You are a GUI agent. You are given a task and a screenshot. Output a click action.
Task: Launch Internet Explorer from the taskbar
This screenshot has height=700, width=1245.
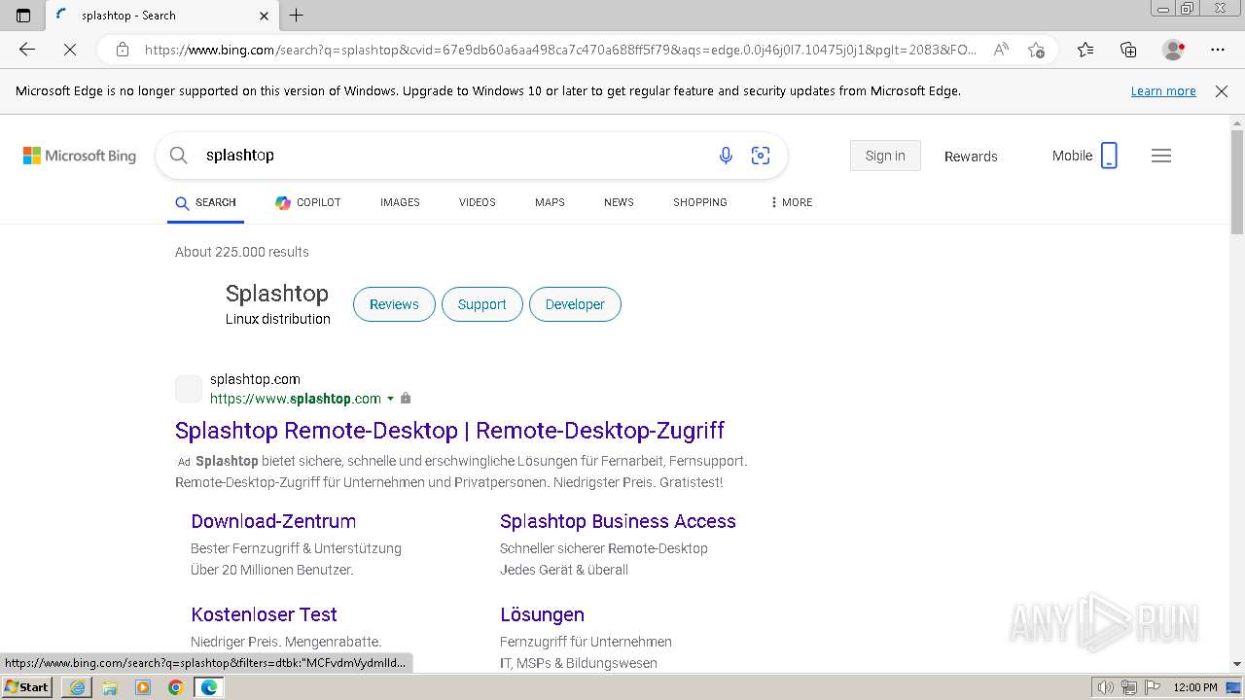pyautogui.click(x=77, y=687)
